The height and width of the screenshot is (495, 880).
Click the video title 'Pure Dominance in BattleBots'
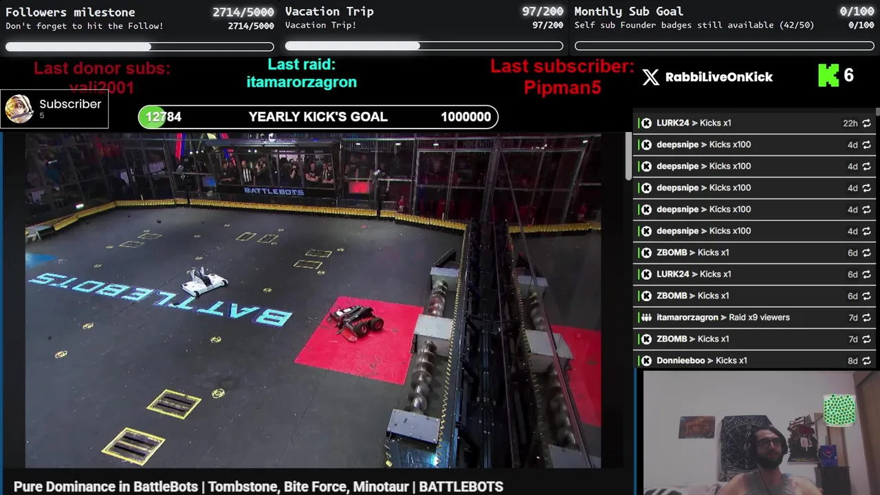(x=258, y=487)
